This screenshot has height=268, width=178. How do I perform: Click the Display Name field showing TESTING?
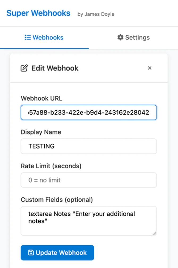click(x=89, y=146)
